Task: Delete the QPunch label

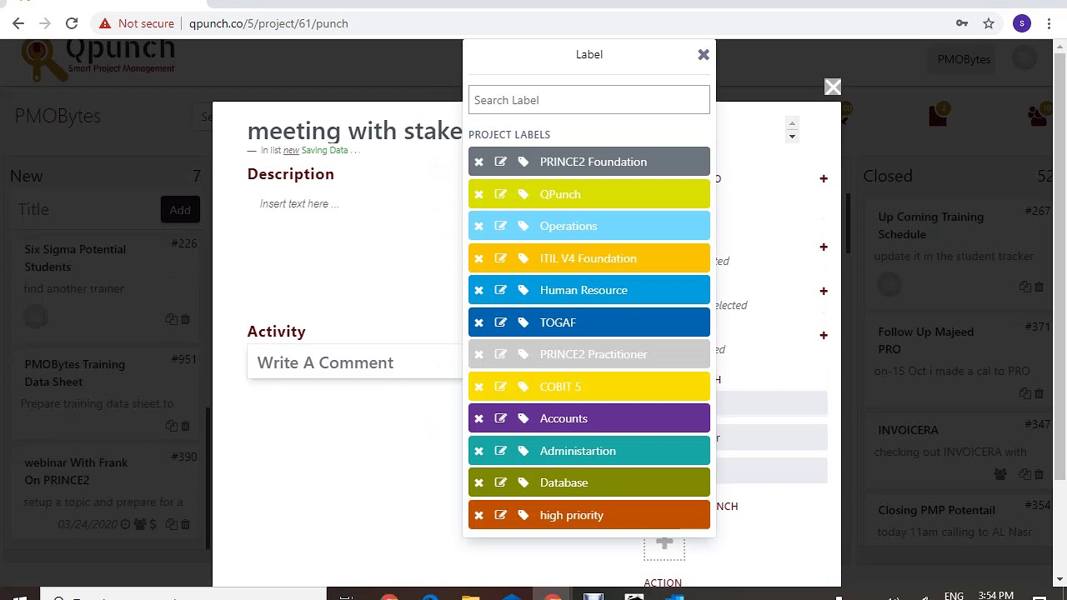Action: click(478, 194)
